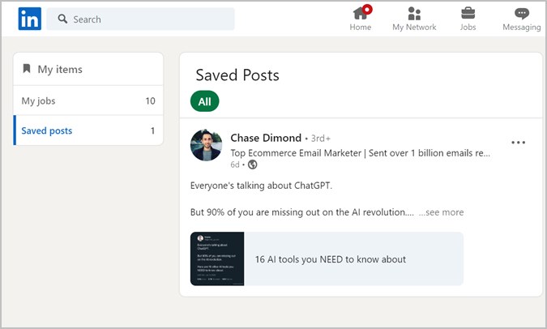Expand post with see more
Screen dimensions: 547x329
coord(442,212)
